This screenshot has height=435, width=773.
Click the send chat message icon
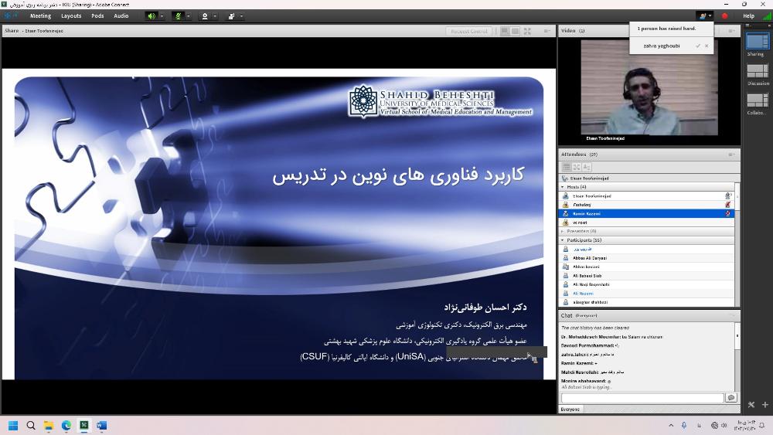(730, 397)
